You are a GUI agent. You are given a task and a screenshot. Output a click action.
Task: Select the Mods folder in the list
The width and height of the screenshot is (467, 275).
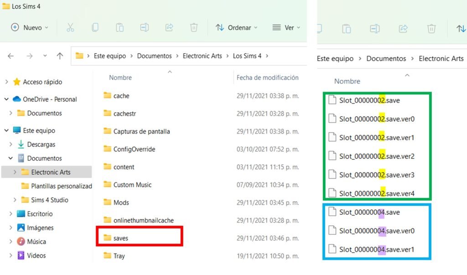coord(121,202)
